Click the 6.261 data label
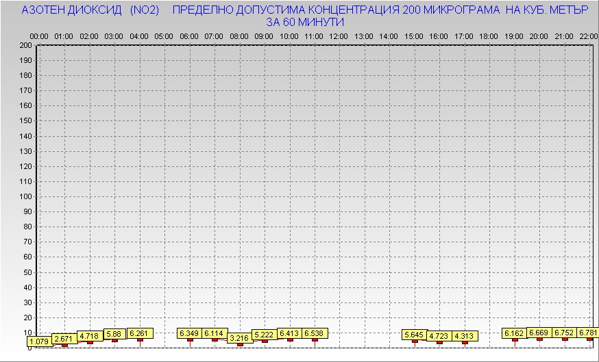The width and height of the screenshot is (599, 362). click(x=140, y=333)
